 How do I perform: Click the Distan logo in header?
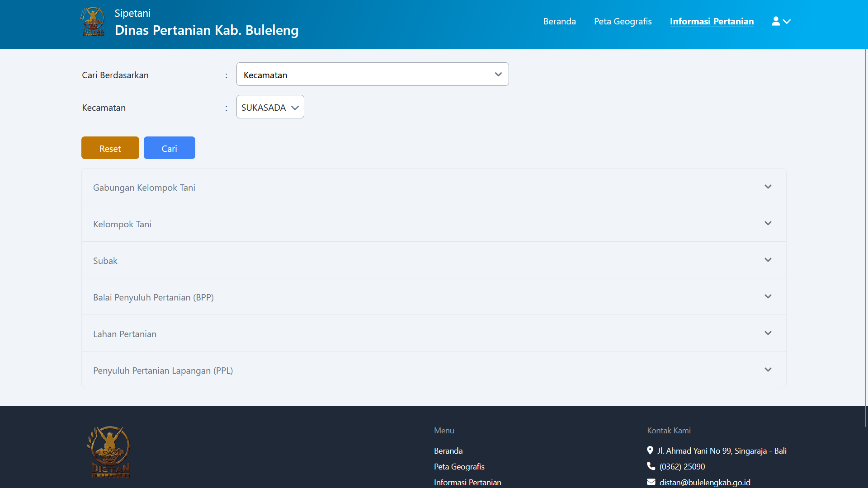coord(93,22)
